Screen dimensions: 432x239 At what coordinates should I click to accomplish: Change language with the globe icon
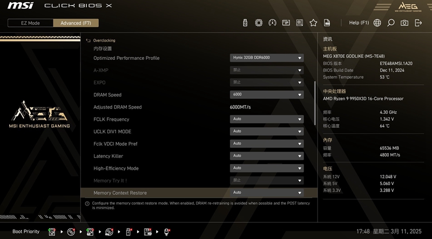pyautogui.click(x=377, y=23)
